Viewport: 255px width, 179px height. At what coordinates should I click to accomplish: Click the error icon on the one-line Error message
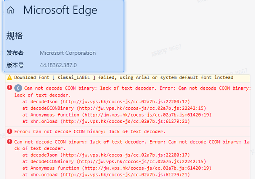tap(10, 131)
